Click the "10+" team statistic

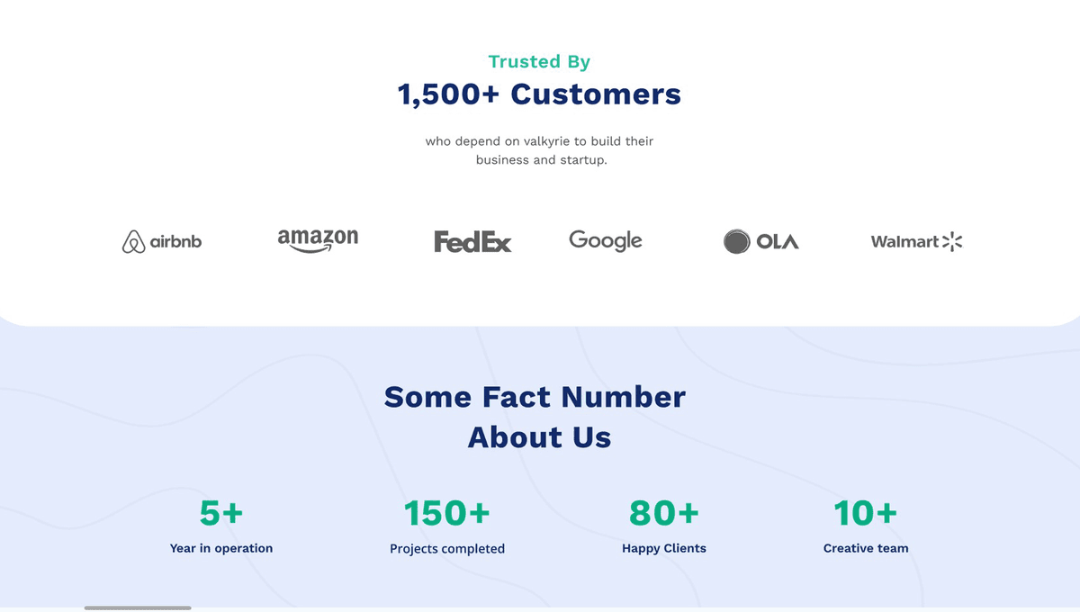866,513
